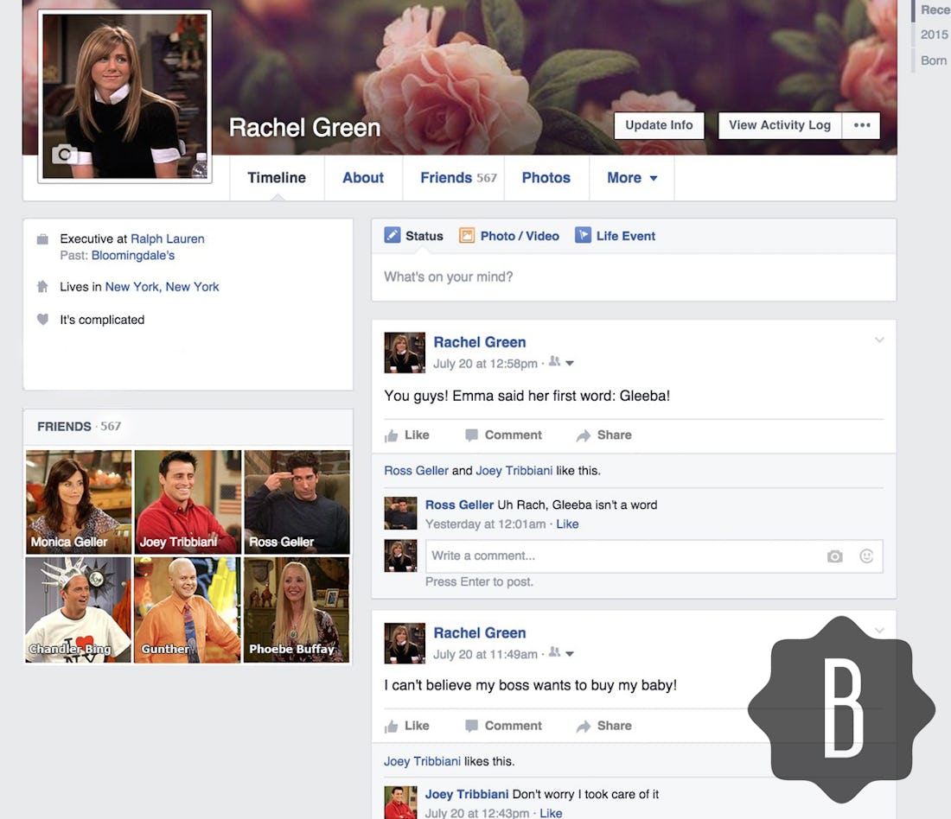951x819 pixels.
Task: Open the Photos tab
Action: coord(546,178)
